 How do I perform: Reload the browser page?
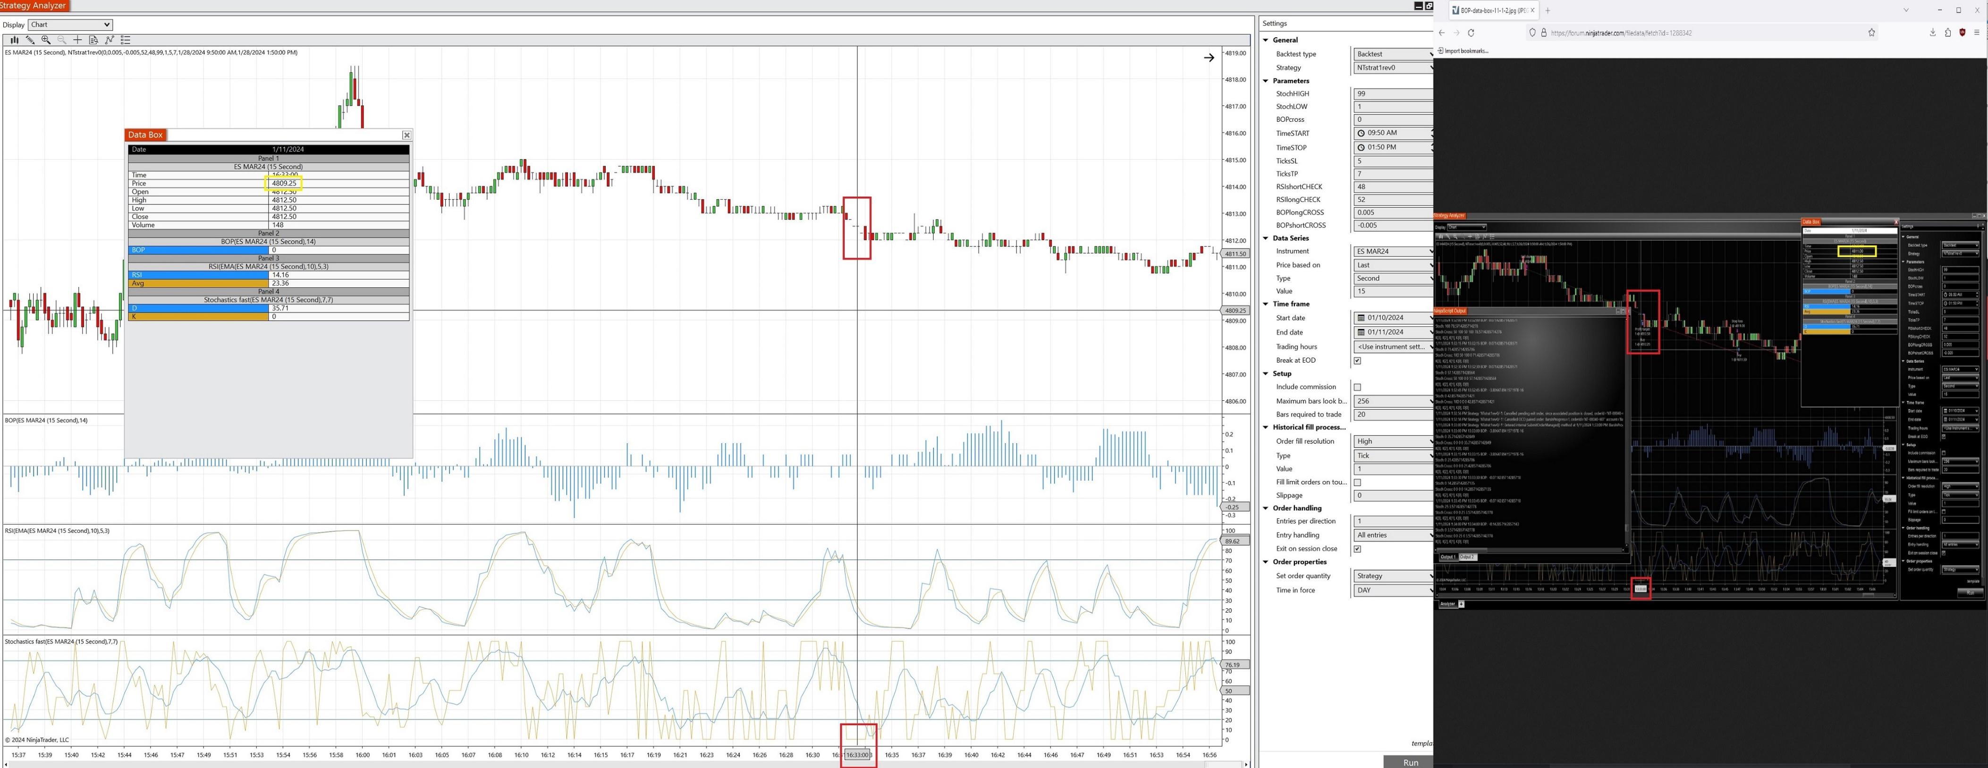pyautogui.click(x=1471, y=33)
